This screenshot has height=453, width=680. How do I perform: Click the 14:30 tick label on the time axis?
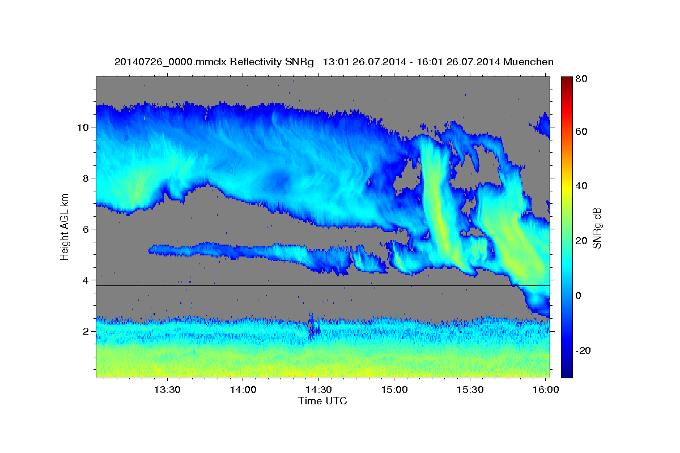[318, 390]
